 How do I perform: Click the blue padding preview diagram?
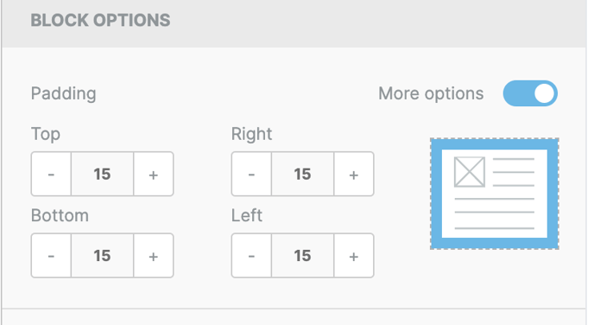coord(495,194)
